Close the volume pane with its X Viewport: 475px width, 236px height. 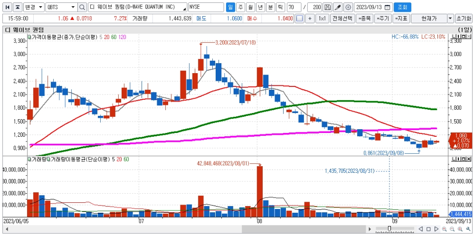click(x=469, y=160)
